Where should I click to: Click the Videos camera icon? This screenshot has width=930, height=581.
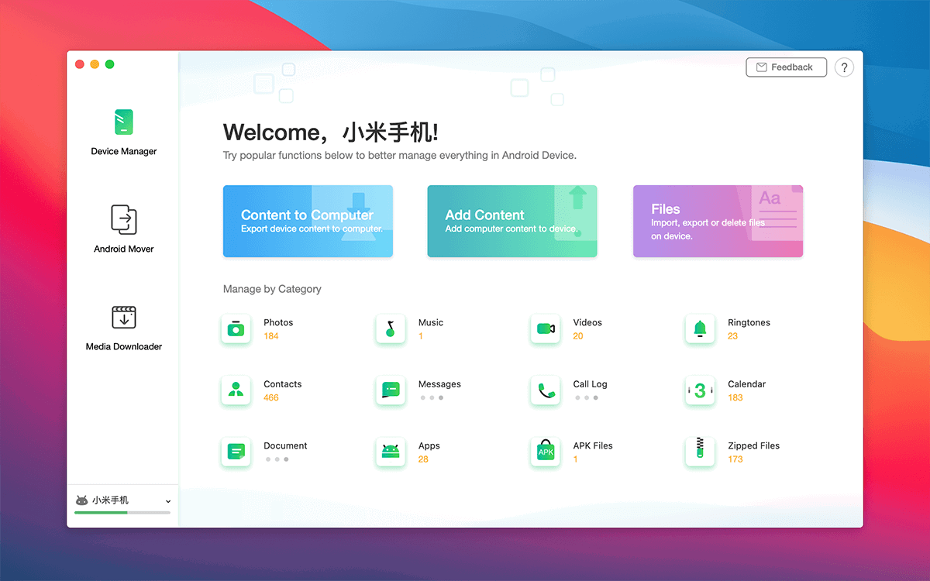pyautogui.click(x=546, y=328)
